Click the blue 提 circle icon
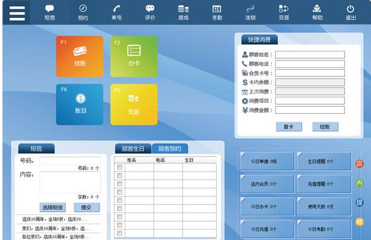This screenshot has width=371, height=240. (359, 202)
